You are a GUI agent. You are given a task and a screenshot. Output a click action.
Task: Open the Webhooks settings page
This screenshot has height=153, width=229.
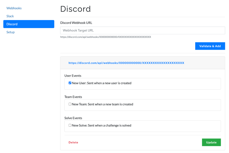[x=14, y=8]
